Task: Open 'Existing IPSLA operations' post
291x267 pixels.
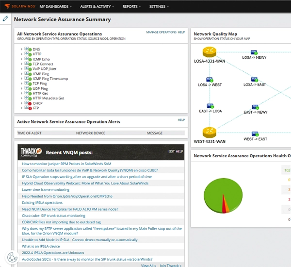Action: [42, 202]
